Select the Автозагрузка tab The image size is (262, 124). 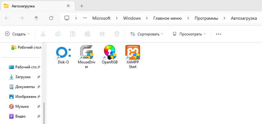38,6
